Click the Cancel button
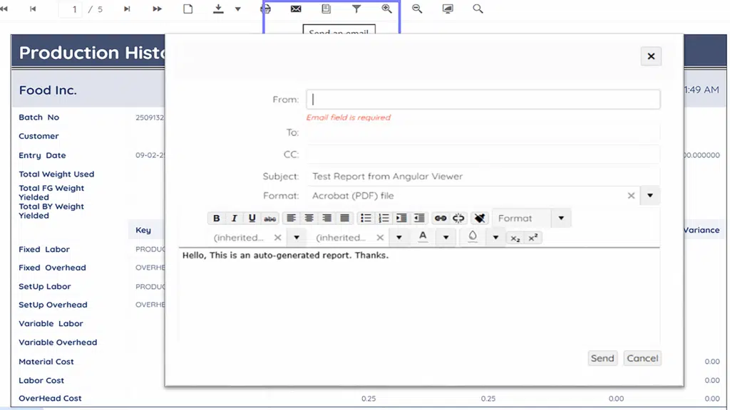This screenshot has height=410, width=730. (642, 358)
